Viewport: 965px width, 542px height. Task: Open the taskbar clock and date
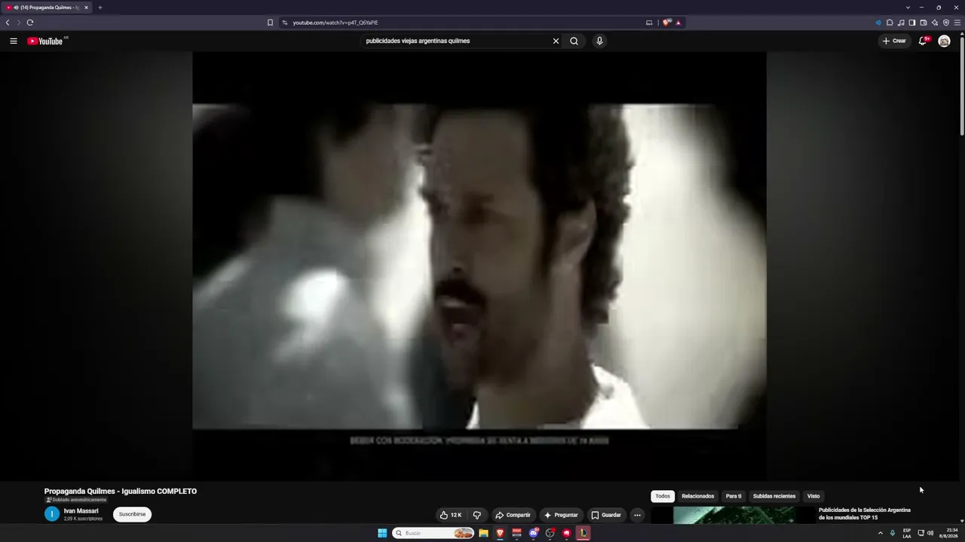click(948, 533)
